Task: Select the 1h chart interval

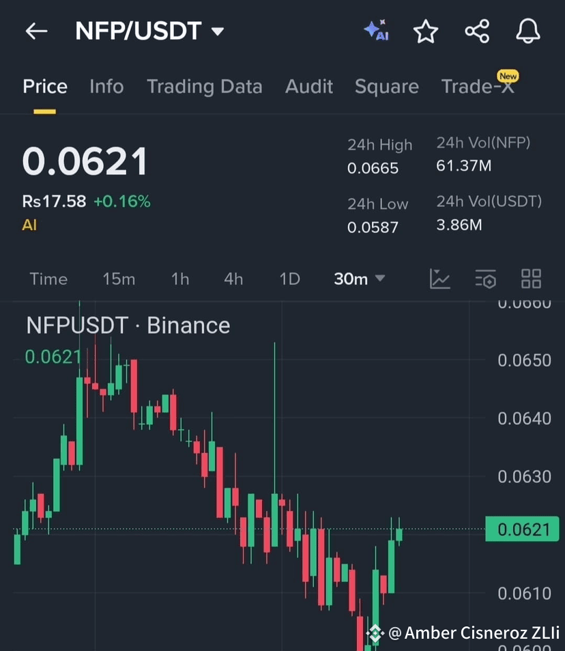Action: coord(180,279)
